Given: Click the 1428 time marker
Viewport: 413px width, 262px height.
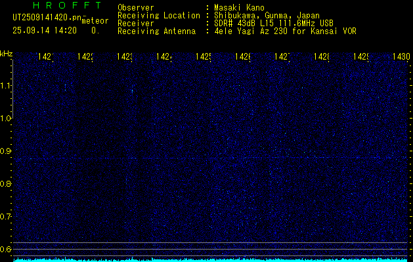Looking at the screenshot, I should click(x=322, y=56).
